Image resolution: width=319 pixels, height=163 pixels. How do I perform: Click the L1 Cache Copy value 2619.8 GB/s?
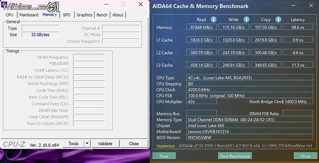pos(266,40)
